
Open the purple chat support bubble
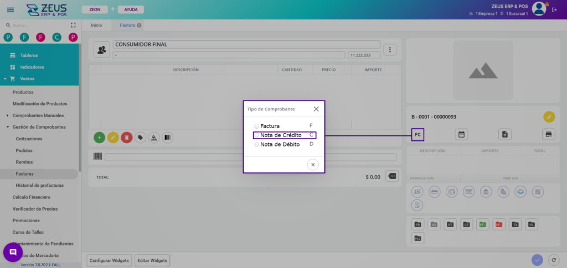[13, 253]
